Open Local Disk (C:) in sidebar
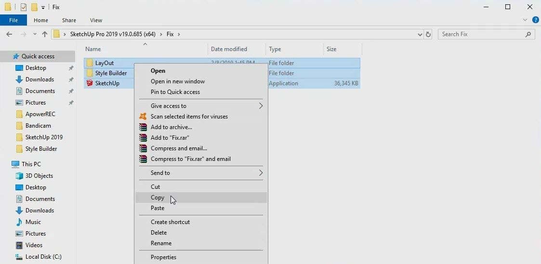This screenshot has height=264, width=541. click(43, 257)
